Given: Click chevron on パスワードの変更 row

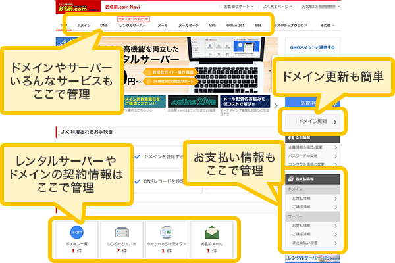Looking at the screenshot, I should (336, 156).
